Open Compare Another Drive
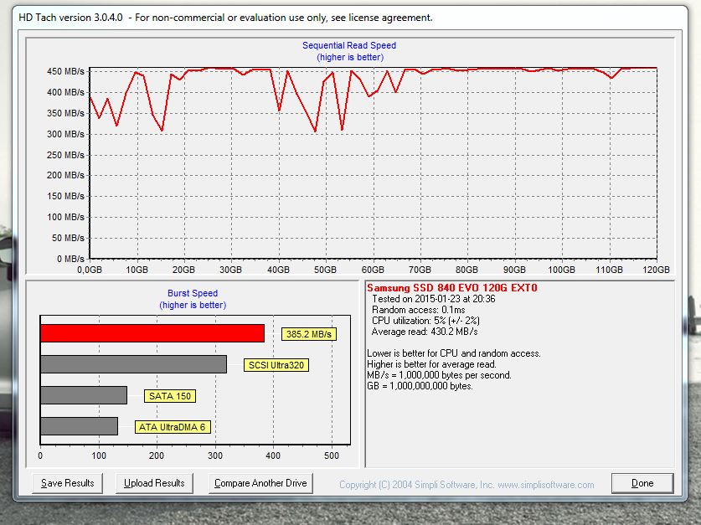This screenshot has width=701, height=525. pos(260,483)
